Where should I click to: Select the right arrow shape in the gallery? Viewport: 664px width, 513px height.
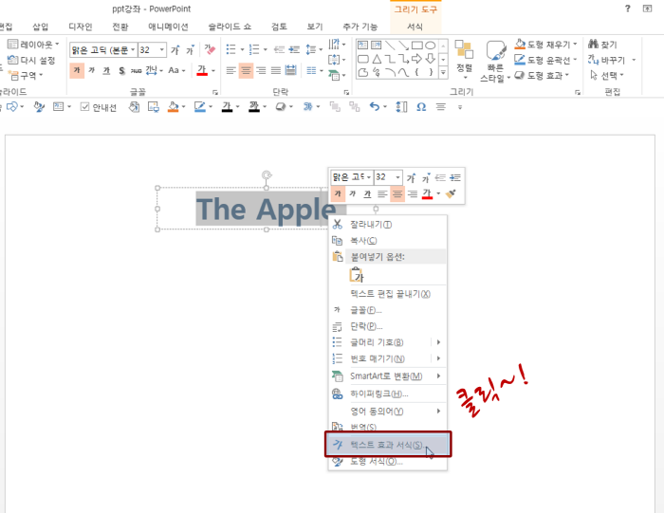tap(416, 59)
